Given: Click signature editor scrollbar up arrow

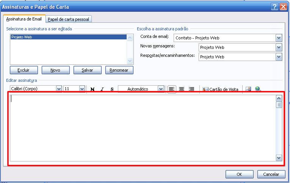Looking at the screenshot, I should tap(279, 99).
